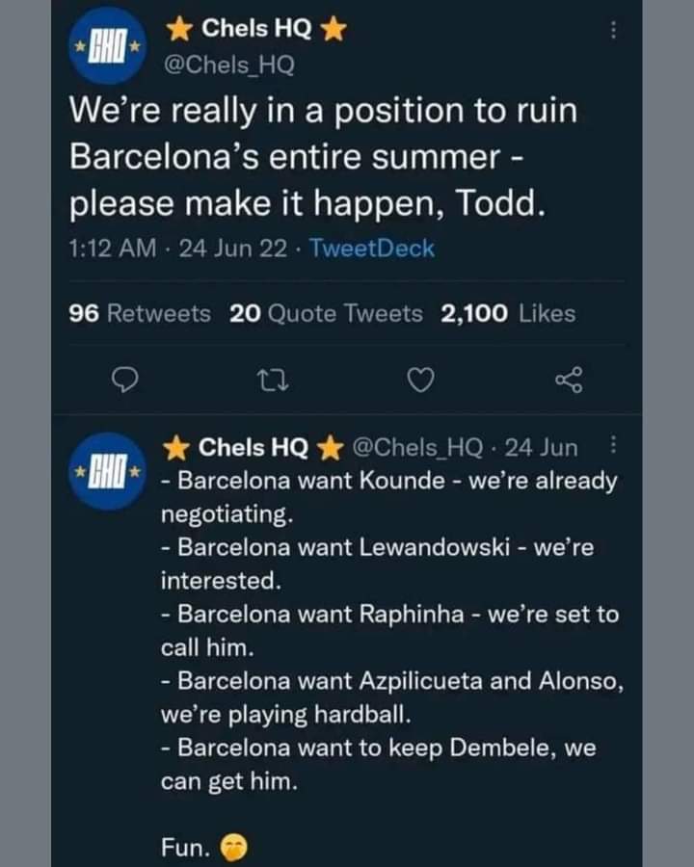Screen dimensions: 694x867
Task: Like the tweet with heart icon
Action: (419, 382)
